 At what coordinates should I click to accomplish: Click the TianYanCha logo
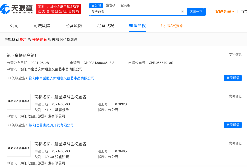[16, 9]
